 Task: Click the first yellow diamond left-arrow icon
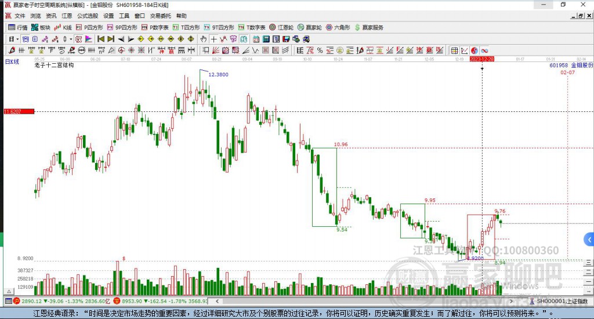pos(140,39)
